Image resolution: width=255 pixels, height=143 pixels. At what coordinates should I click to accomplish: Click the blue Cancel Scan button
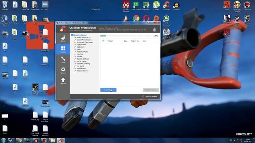click(x=108, y=90)
